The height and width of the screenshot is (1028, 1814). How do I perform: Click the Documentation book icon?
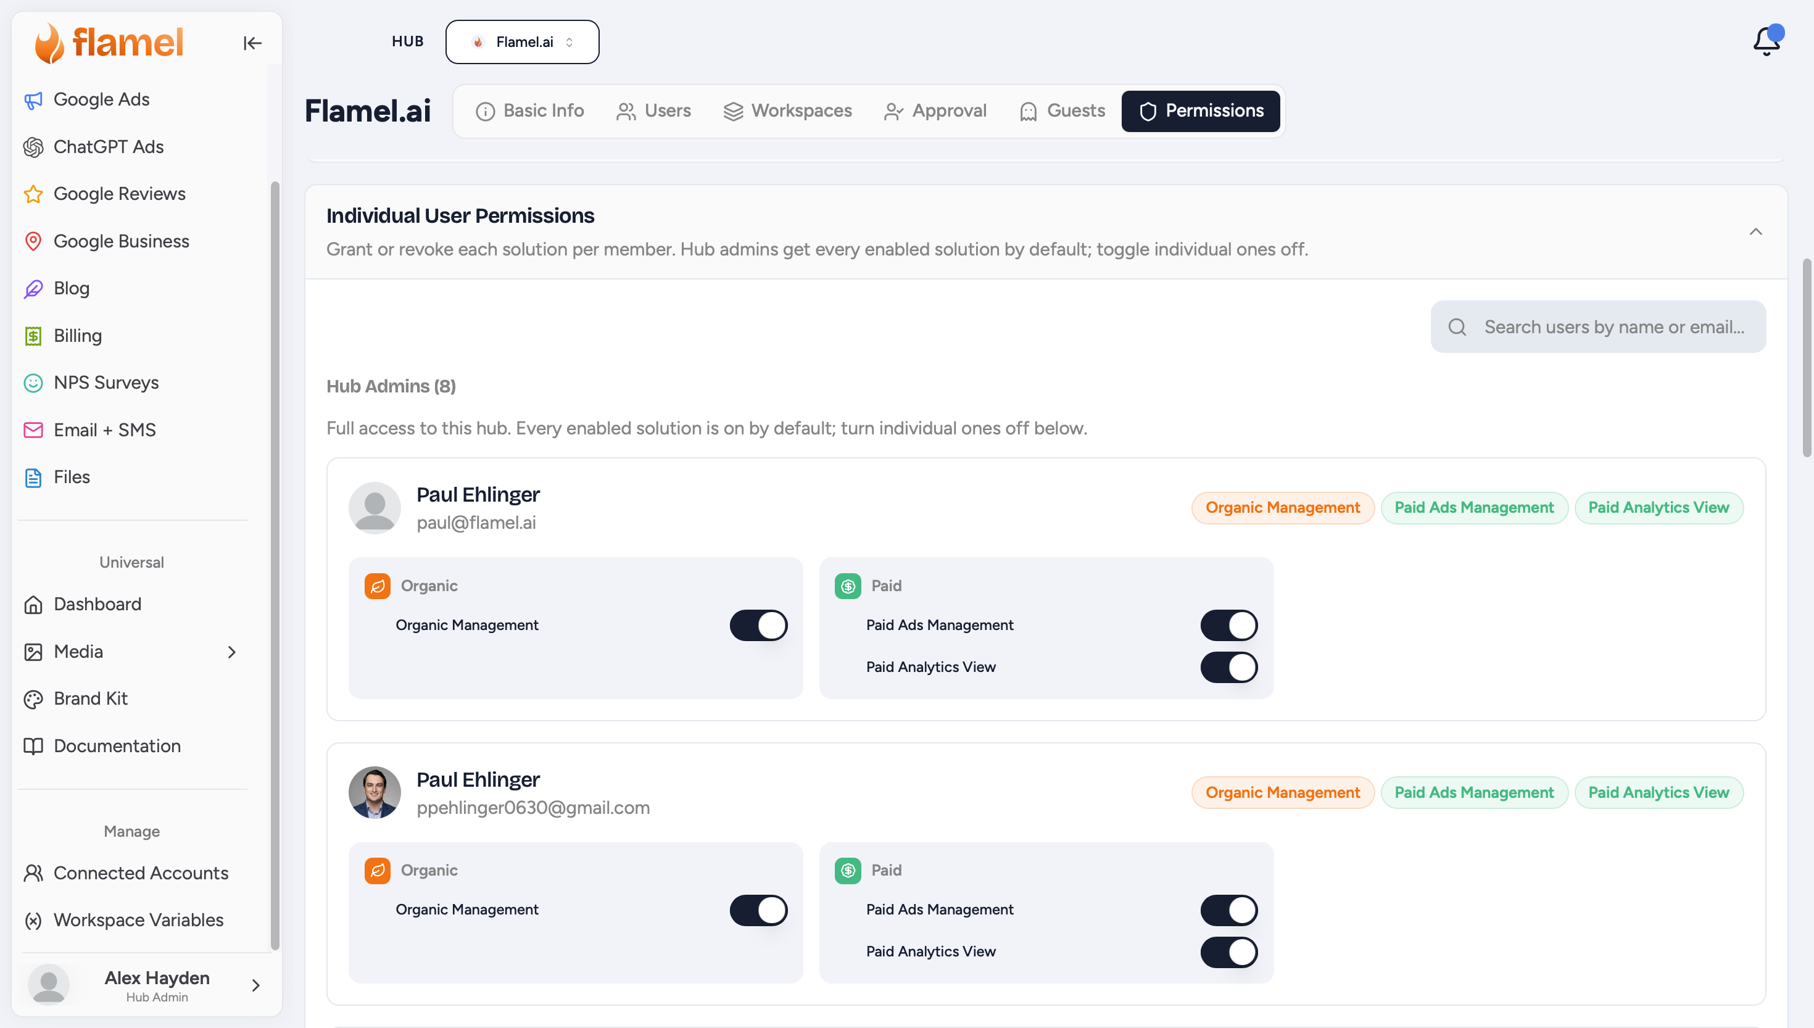[x=33, y=746]
